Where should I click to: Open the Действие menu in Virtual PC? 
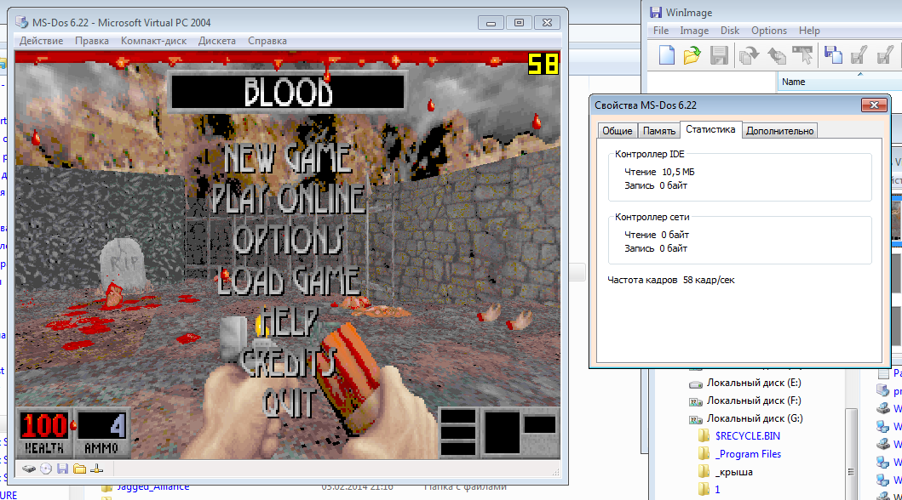[42, 41]
